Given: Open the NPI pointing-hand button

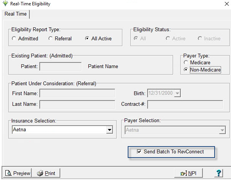Looking at the screenshot, I should [188, 173].
